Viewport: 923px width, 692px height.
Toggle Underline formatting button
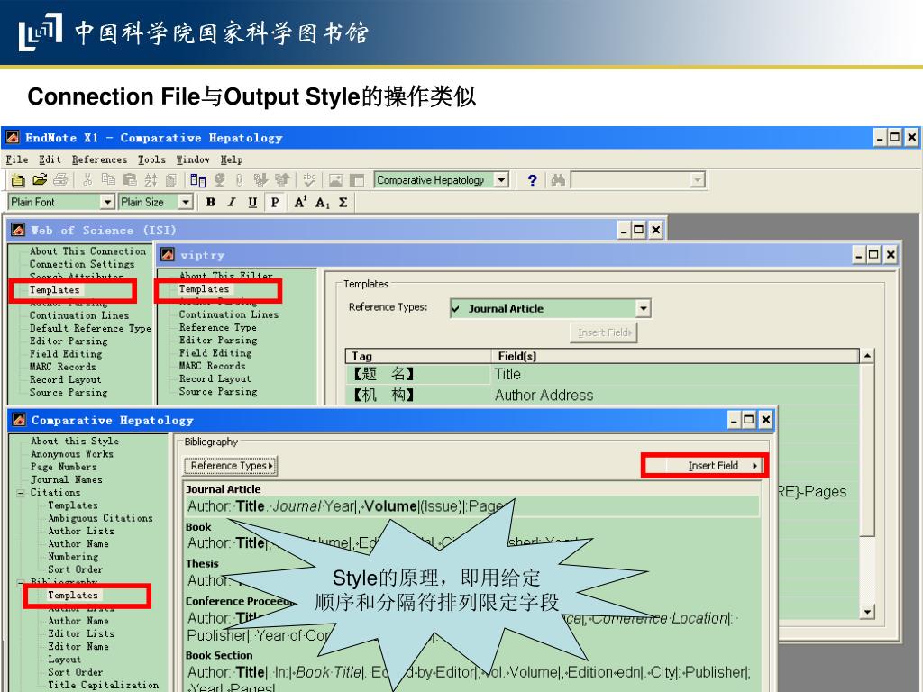click(252, 203)
